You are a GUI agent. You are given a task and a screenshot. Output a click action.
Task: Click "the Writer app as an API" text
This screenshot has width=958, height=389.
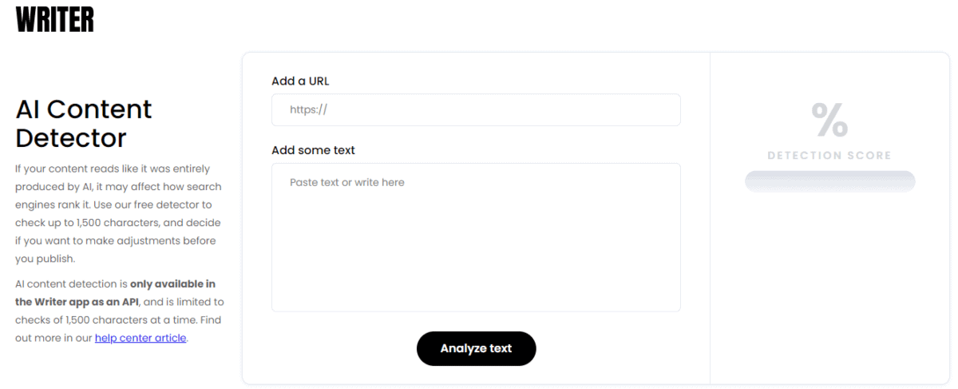point(77,302)
